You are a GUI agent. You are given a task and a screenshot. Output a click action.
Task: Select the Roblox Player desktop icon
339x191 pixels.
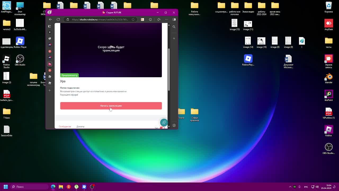20,43
